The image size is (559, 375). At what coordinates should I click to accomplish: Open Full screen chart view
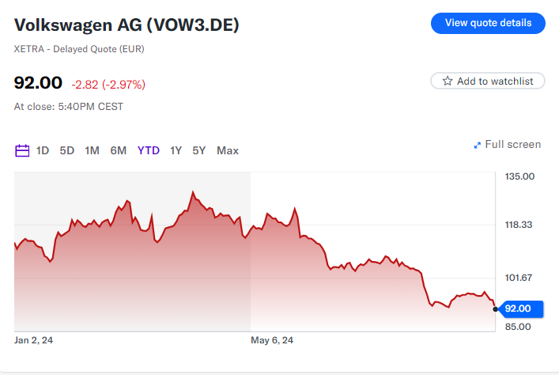(512, 145)
